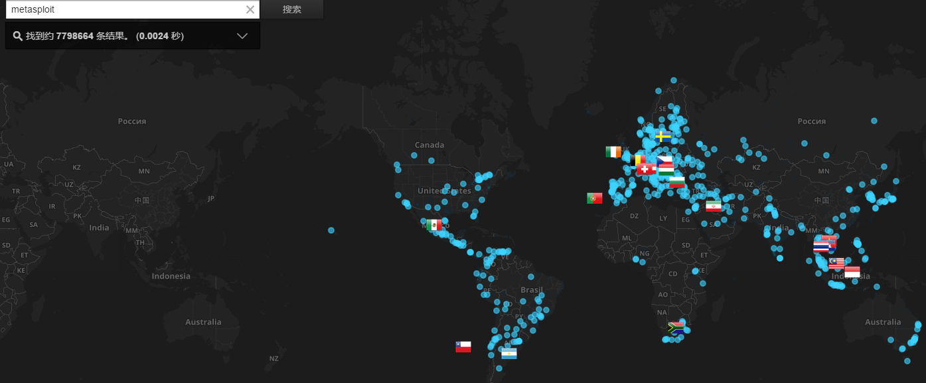The image size is (926, 383).
Task: Click the Switzerland flag marker
Action: 645,169
